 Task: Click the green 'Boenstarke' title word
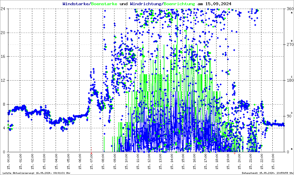point(104,4)
